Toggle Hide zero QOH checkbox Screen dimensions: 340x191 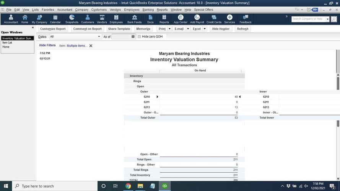point(140,37)
